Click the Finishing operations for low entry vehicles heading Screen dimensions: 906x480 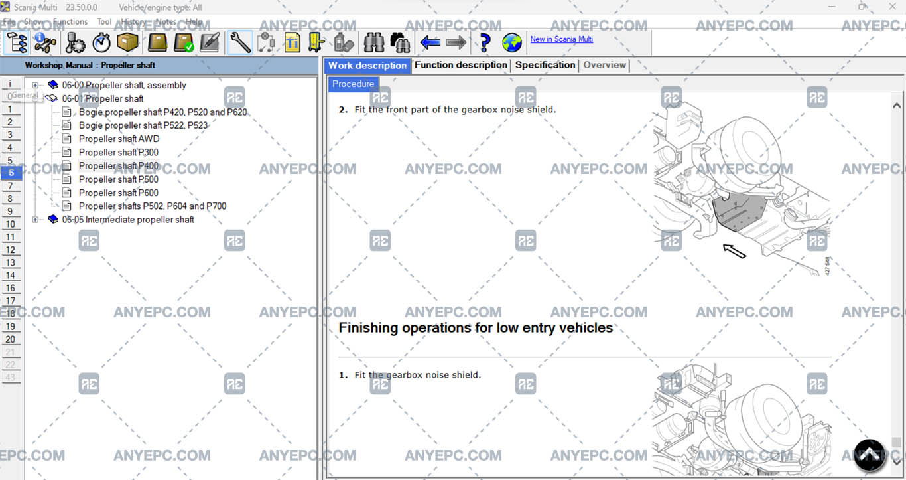[x=476, y=327]
